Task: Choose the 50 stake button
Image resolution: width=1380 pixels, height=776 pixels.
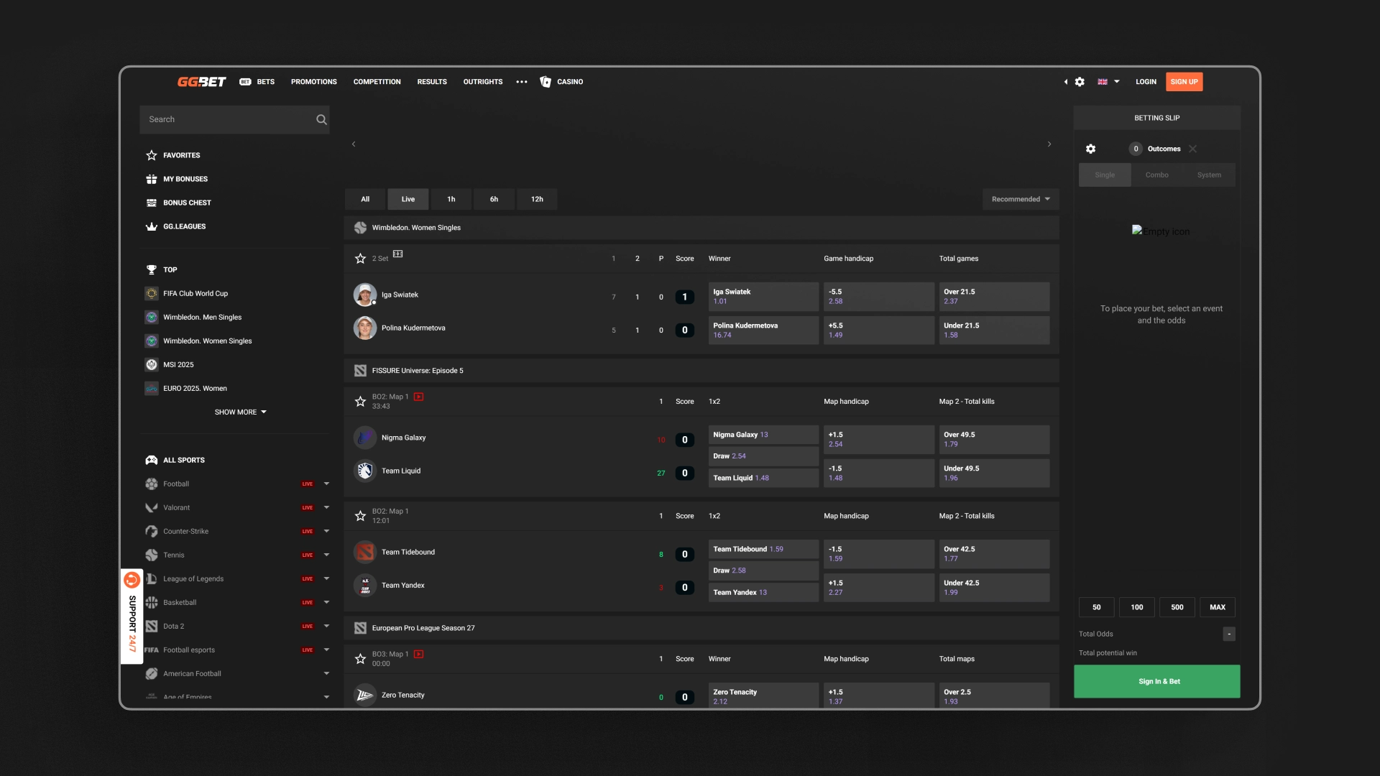Action: tap(1097, 607)
